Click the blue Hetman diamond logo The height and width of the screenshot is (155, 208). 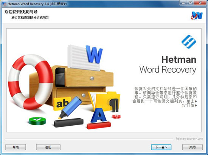189,42
